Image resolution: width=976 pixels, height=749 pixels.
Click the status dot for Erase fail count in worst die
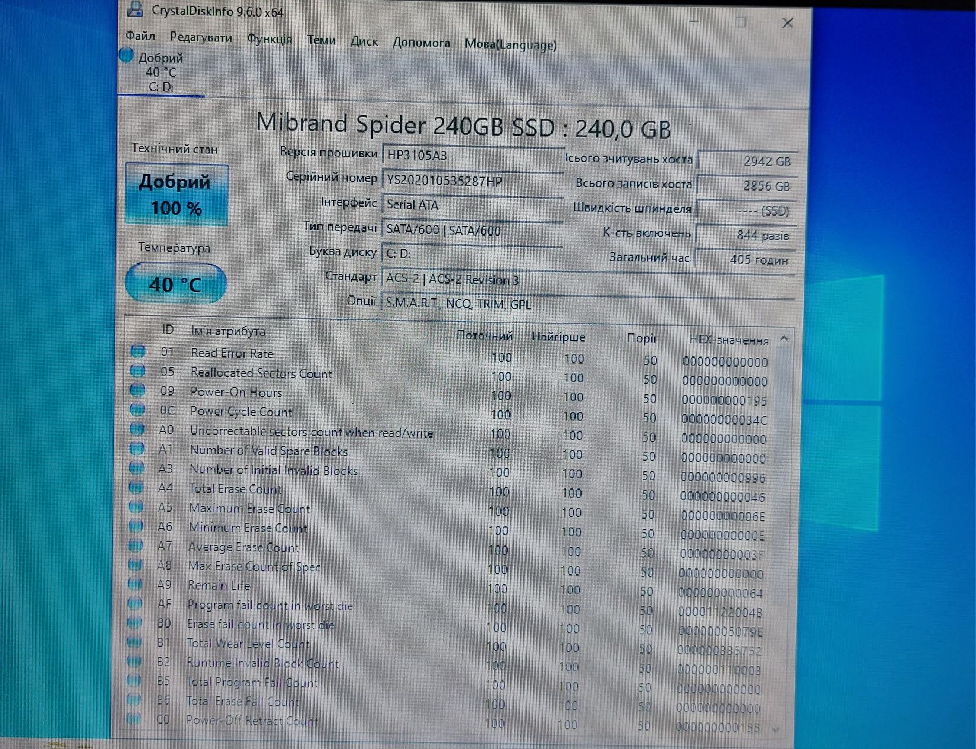[134, 622]
